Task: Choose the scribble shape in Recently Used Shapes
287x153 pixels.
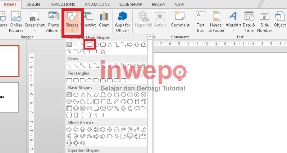Action: point(69,51)
